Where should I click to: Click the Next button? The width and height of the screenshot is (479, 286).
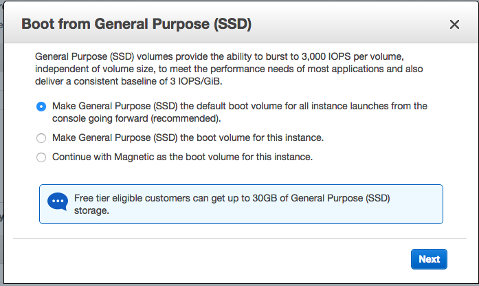(x=429, y=259)
